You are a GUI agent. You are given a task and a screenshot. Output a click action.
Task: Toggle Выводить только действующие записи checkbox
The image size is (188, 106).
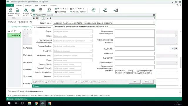click(x=76, y=82)
